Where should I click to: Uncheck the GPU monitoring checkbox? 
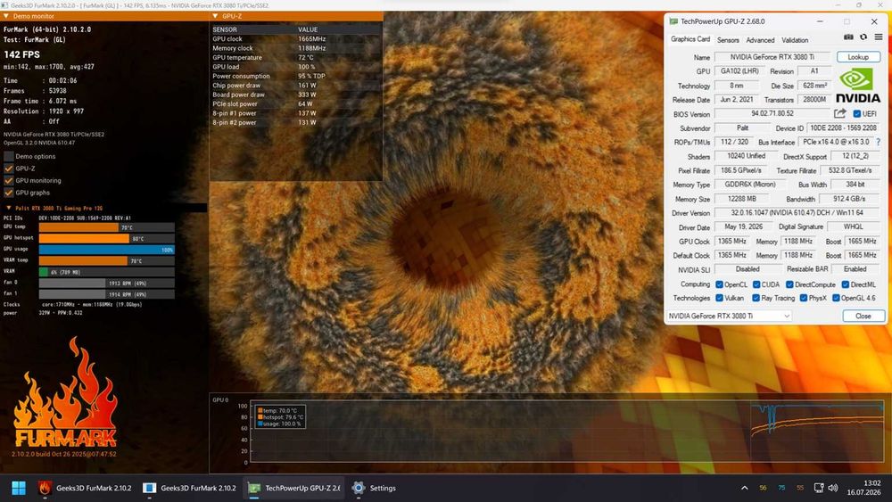(9, 180)
